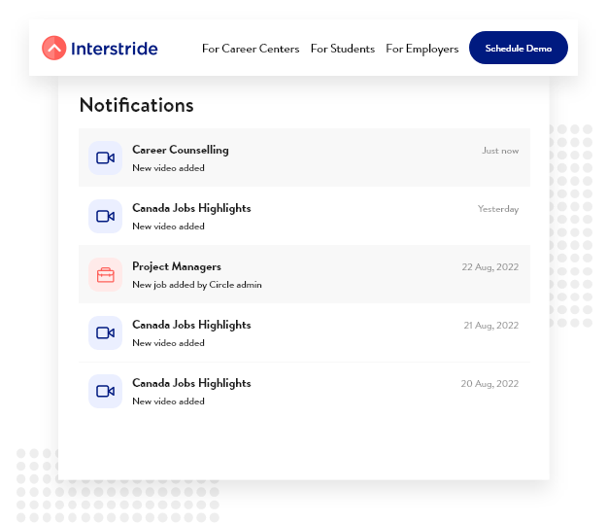Click the video icon for 20 Aug Canada Jobs Highlights
Viewport: 607px width, 523px height.
point(105,392)
